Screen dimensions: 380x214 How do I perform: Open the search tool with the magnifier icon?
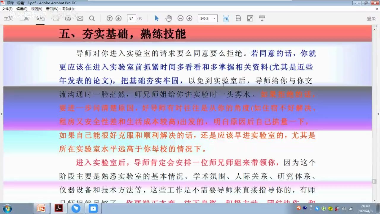pos(92,18)
